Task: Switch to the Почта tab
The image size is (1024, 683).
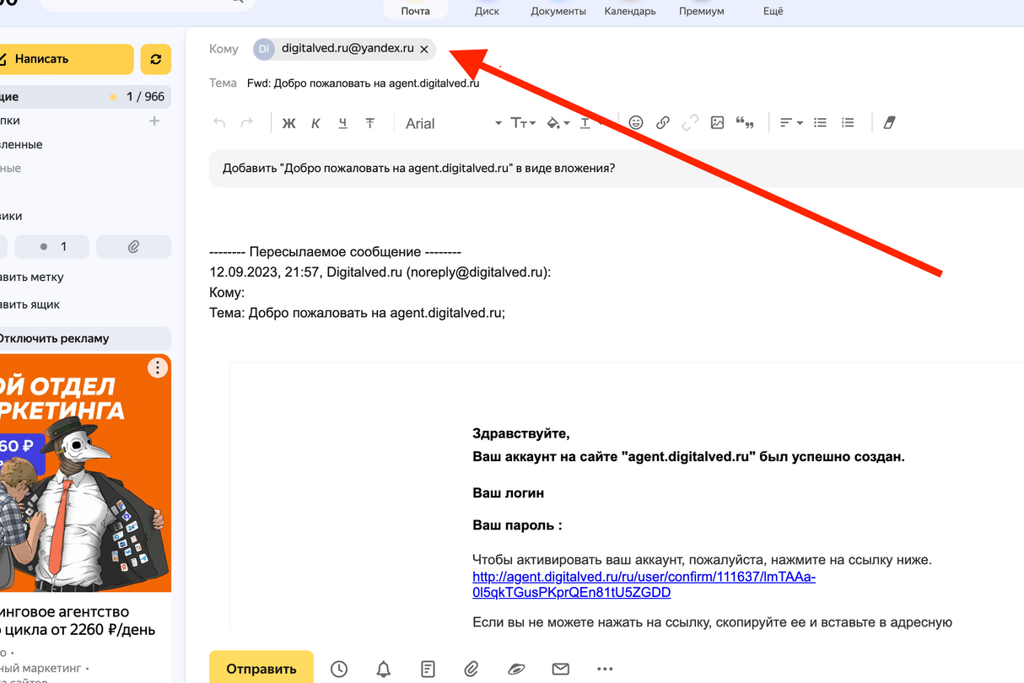Action: (x=415, y=11)
